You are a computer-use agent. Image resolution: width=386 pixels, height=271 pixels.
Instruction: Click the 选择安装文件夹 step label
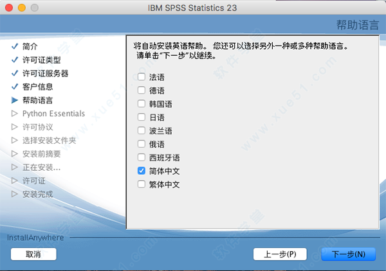click(x=49, y=141)
